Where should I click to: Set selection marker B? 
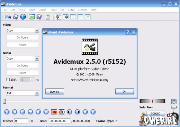62,112
